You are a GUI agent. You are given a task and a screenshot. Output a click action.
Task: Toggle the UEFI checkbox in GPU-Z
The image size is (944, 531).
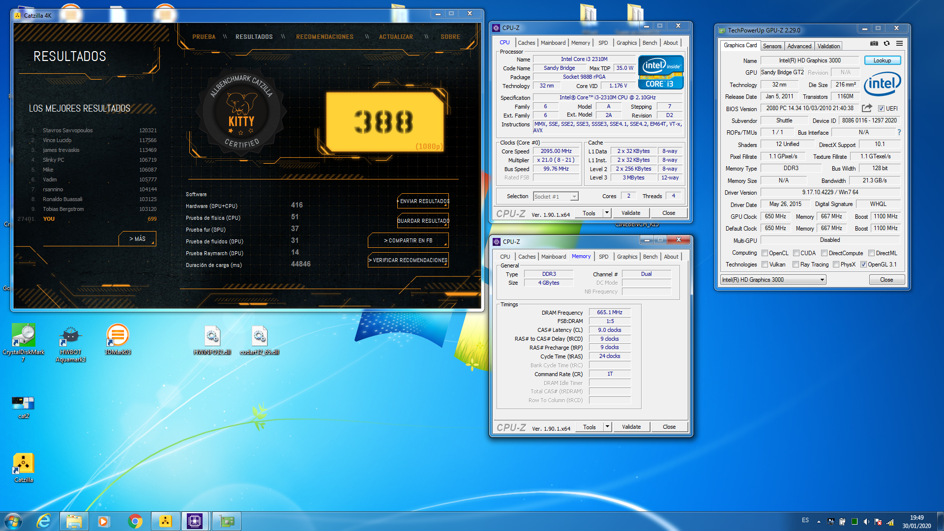point(881,109)
